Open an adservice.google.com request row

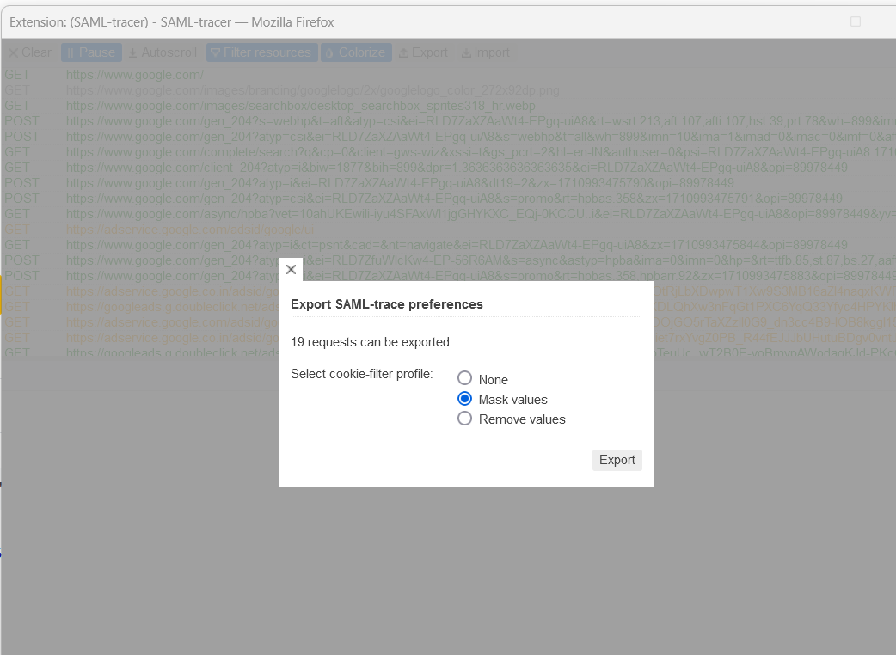tap(172, 230)
